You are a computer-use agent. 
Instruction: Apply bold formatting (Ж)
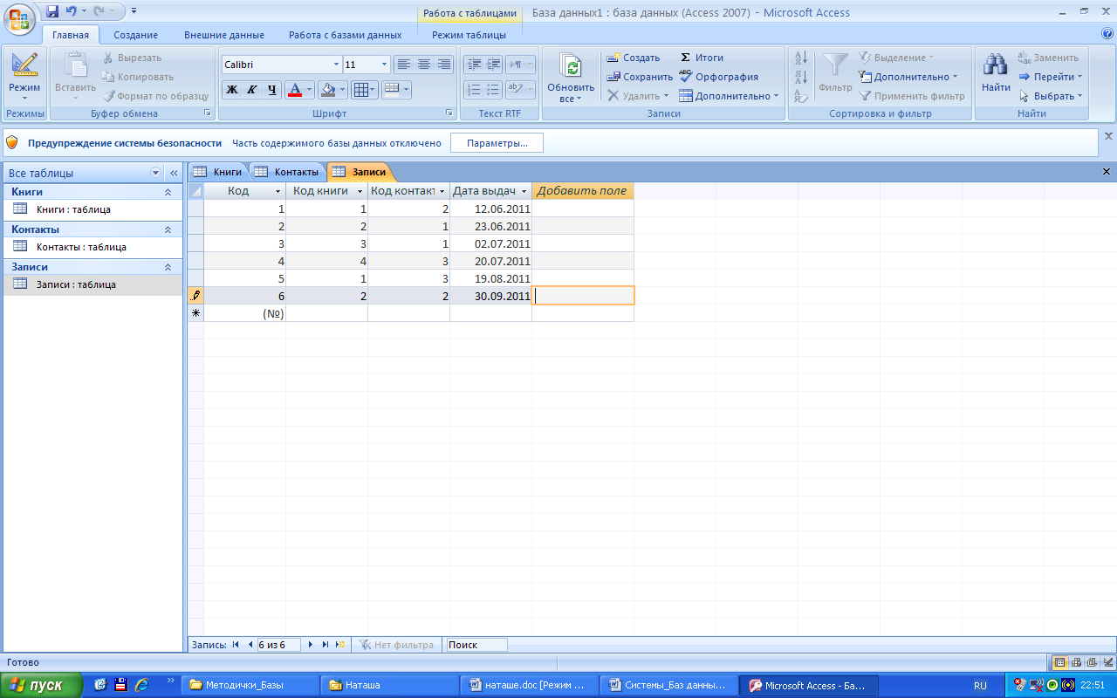[x=232, y=89]
